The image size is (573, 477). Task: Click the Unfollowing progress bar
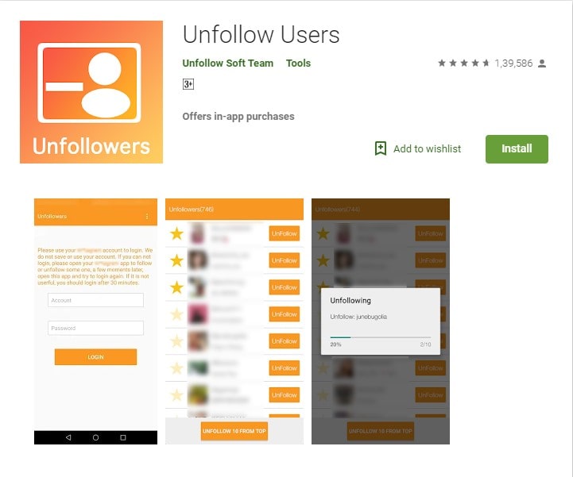pyautogui.click(x=381, y=337)
